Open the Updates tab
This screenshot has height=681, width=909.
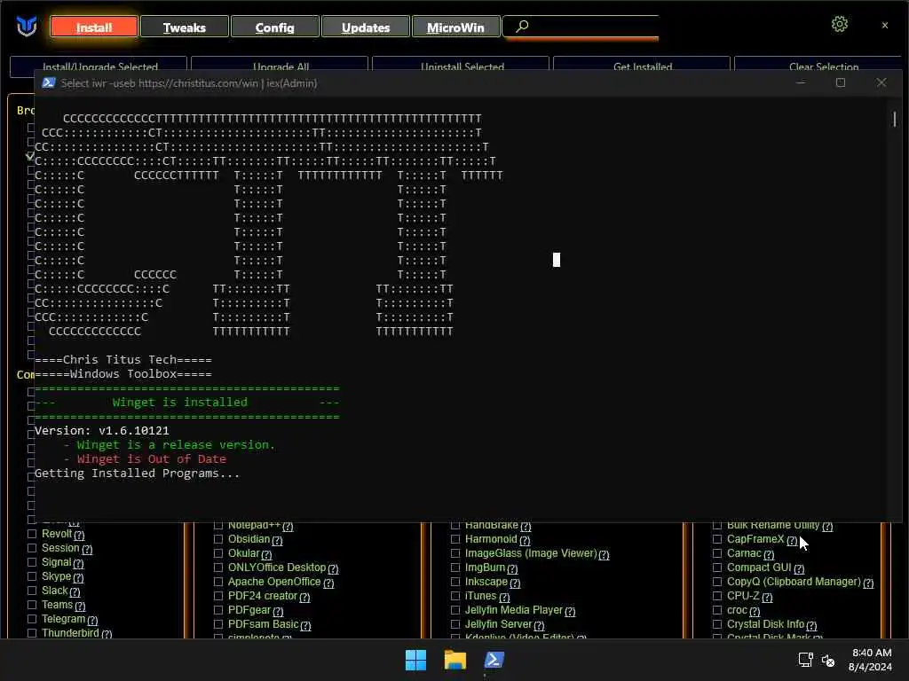pyautogui.click(x=365, y=27)
